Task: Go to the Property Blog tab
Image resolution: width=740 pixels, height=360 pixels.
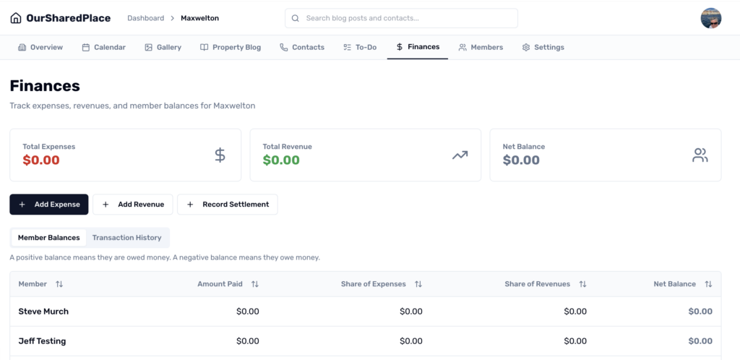Action: click(x=230, y=47)
